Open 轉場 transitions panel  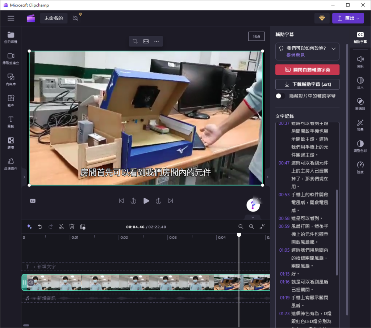click(11, 143)
